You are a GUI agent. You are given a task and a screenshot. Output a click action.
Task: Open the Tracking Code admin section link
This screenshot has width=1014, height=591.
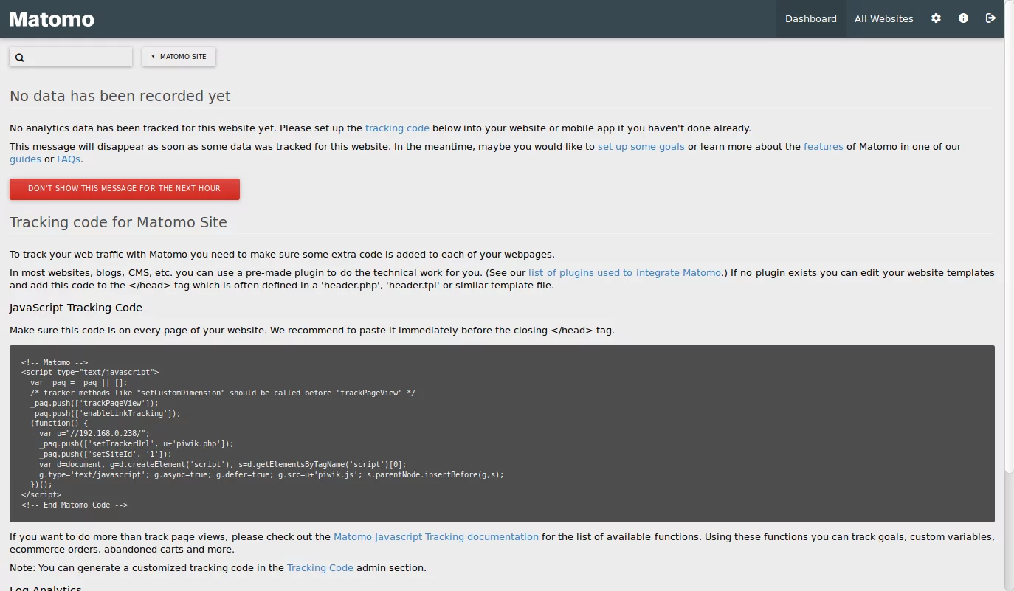pyautogui.click(x=320, y=568)
